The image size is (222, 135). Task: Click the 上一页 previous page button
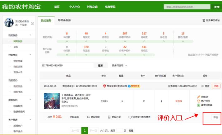pyautogui.click(x=75, y=130)
